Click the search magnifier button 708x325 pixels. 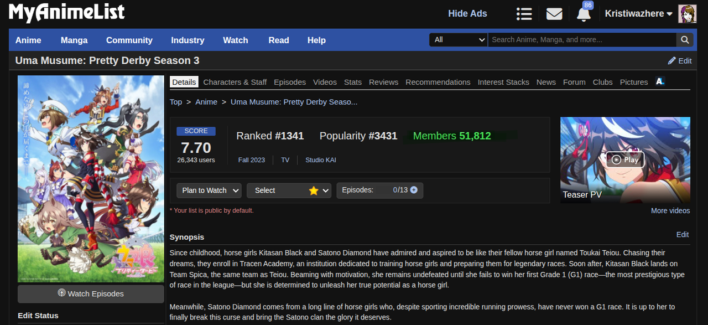685,39
